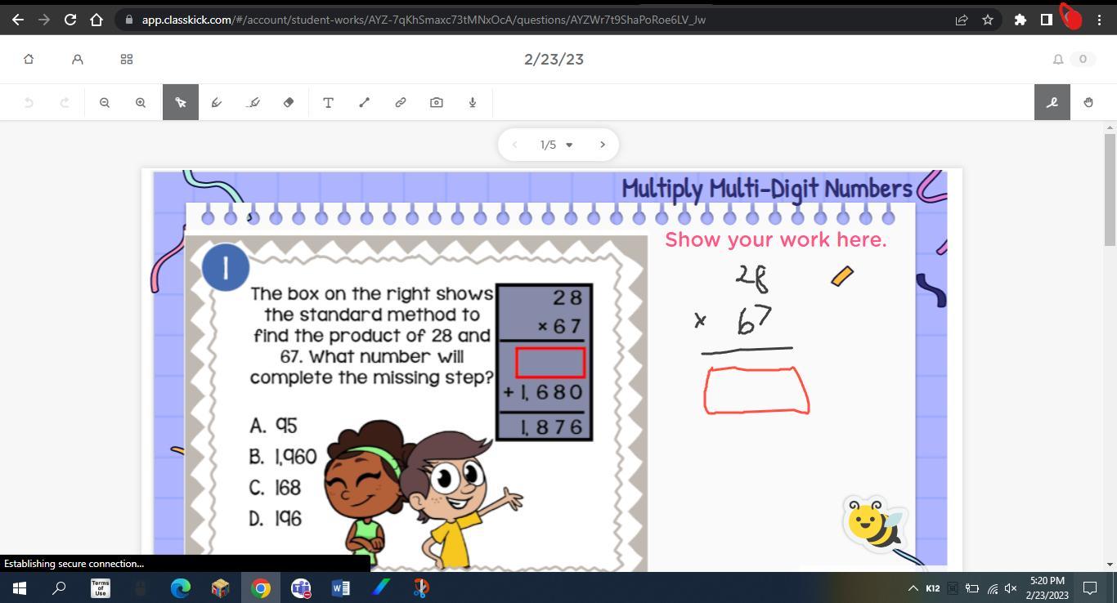Select the Line drawing tool

coord(364,102)
